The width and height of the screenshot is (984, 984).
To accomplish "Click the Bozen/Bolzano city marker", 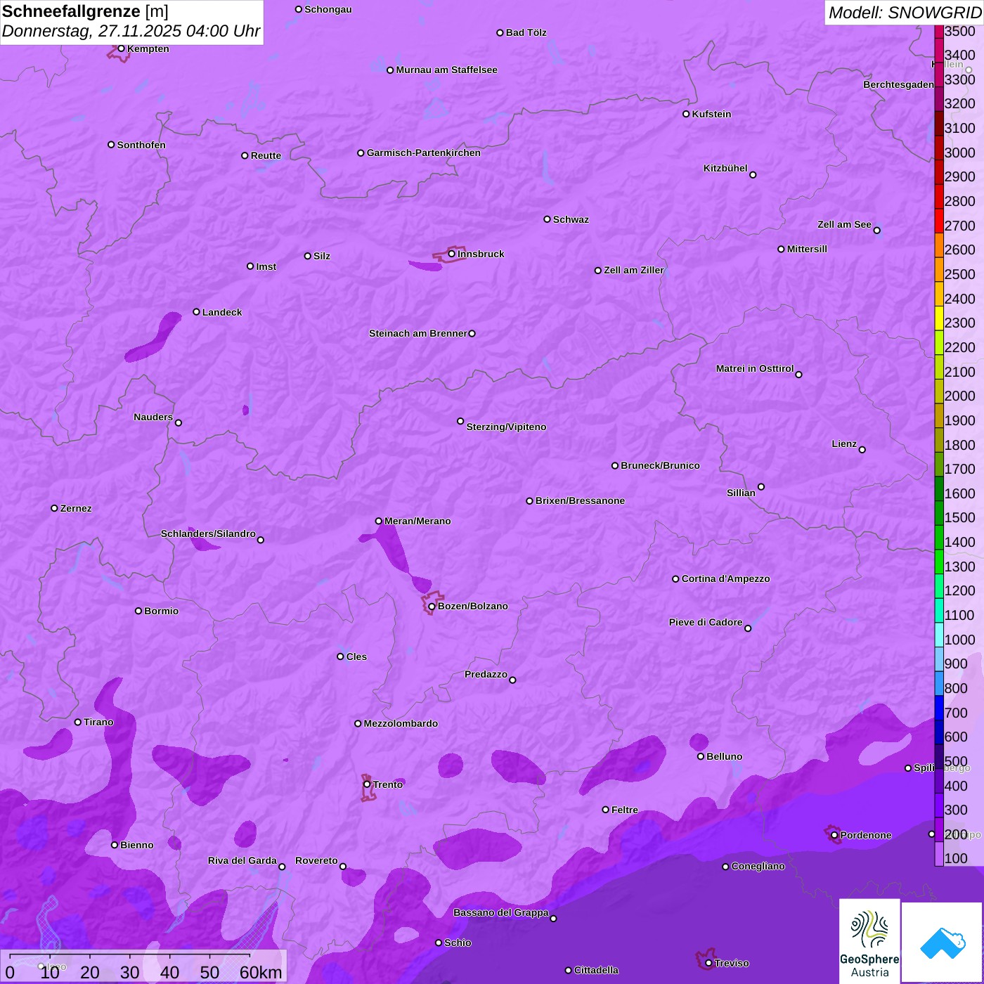I will click(x=432, y=607).
